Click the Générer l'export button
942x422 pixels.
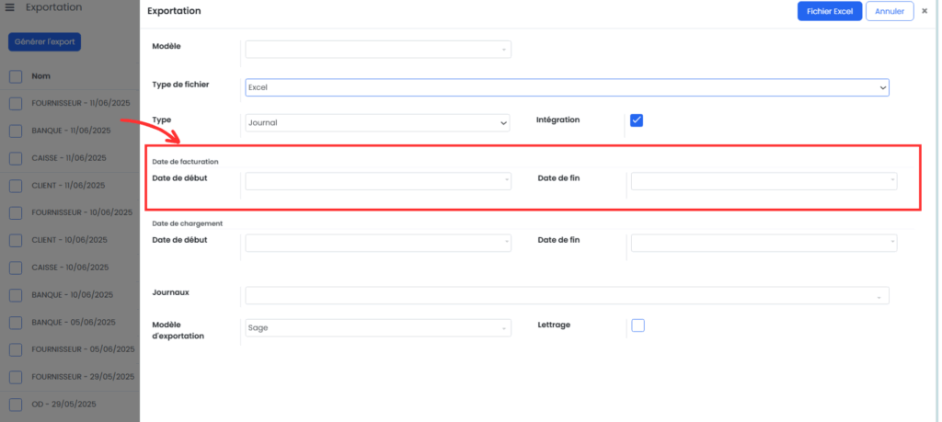tap(44, 42)
